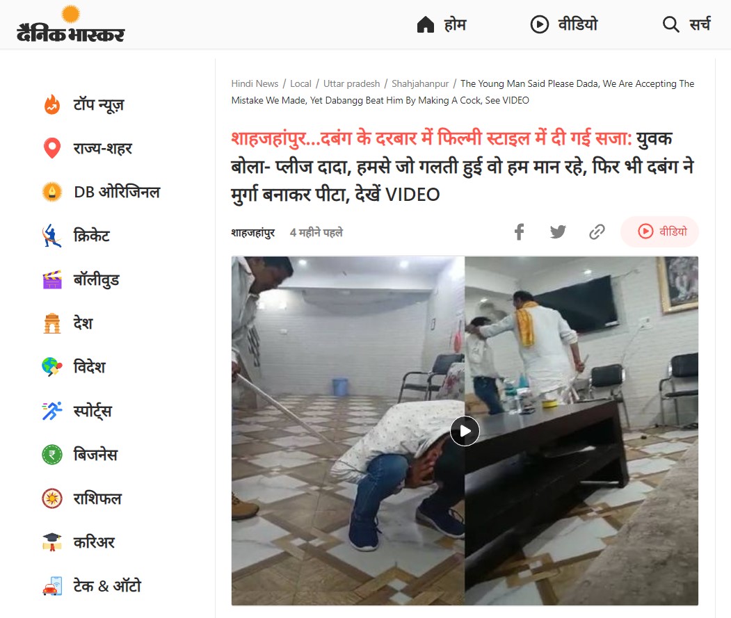Image resolution: width=731 pixels, height=618 pixels.
Task: Go to Local breadcrumb
Action: point(300,84)
